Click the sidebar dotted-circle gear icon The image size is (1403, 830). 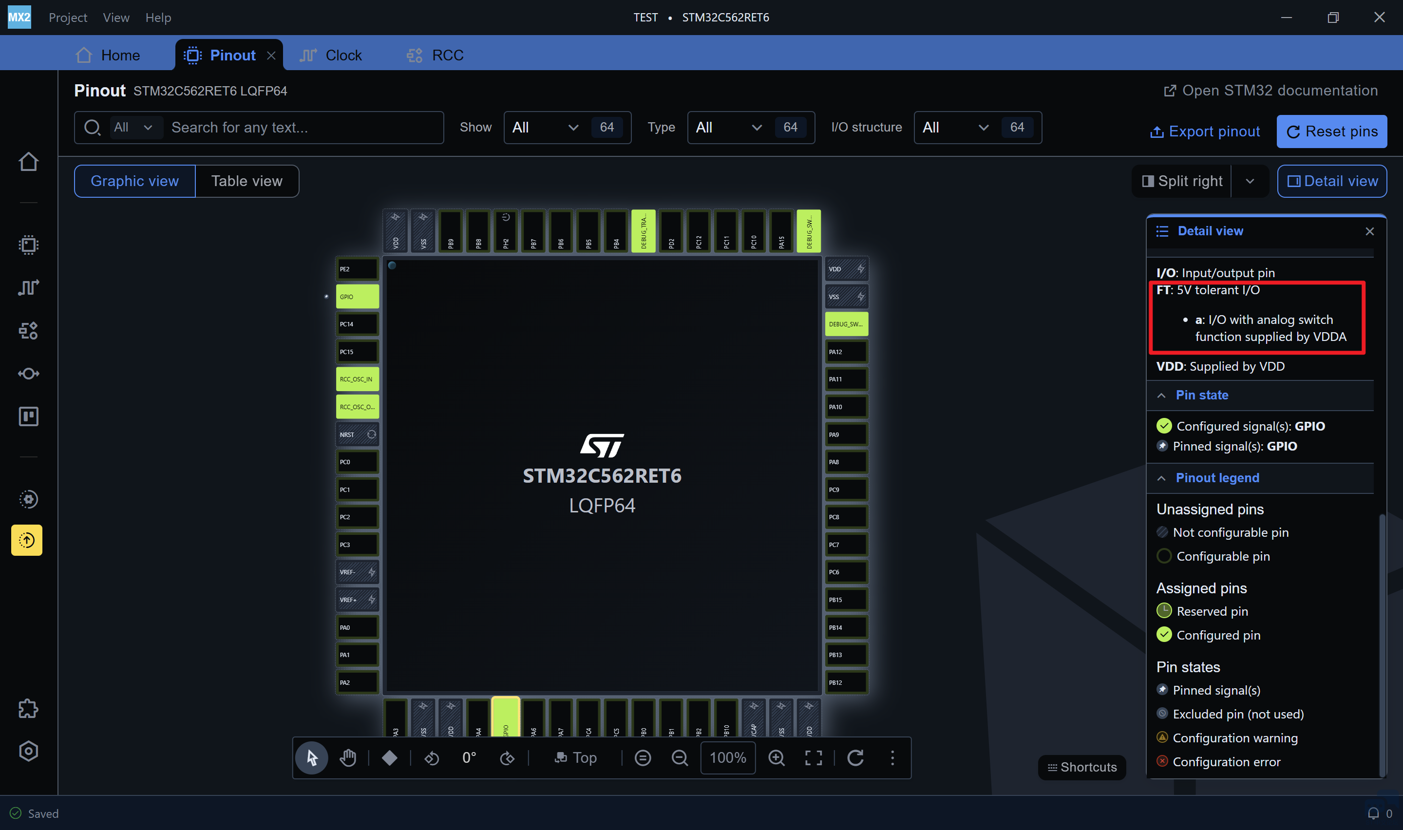28,499
